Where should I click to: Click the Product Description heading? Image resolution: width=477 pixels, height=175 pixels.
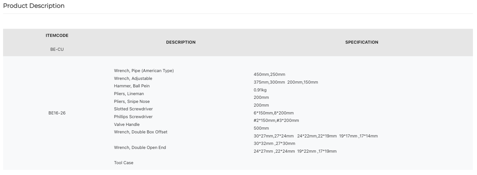coord(34,6)
